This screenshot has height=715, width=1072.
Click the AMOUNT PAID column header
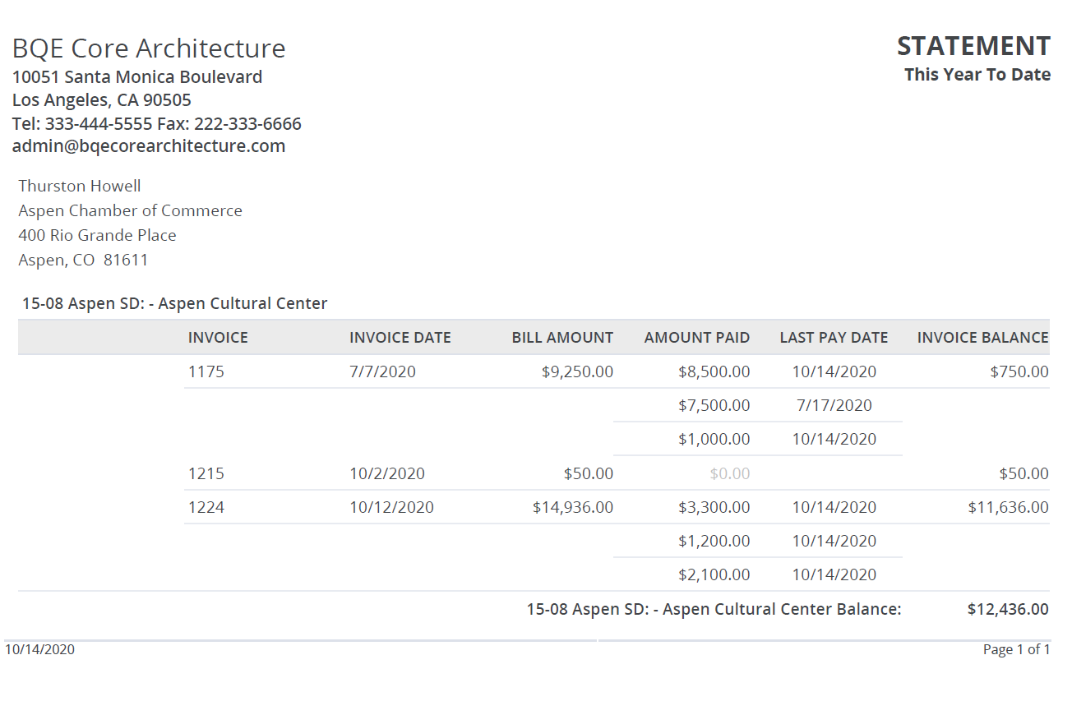click(x=697, y=338)
